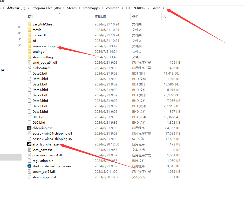
Task: Click the BIN 文件 type cell
Action: coord(139,161)
